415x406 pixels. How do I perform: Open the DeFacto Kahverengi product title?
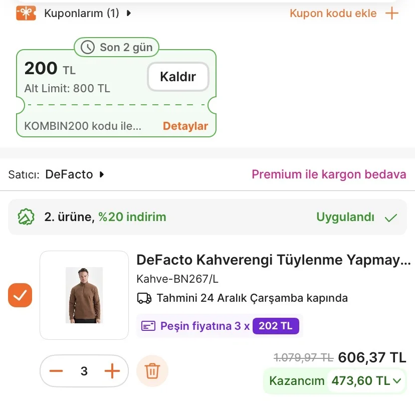273,260
